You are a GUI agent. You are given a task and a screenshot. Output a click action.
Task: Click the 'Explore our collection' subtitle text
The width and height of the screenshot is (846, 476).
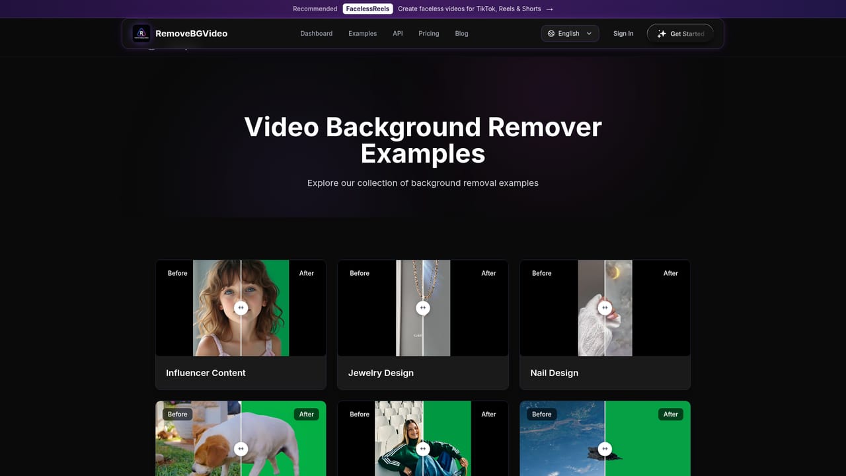pos(423,183)
